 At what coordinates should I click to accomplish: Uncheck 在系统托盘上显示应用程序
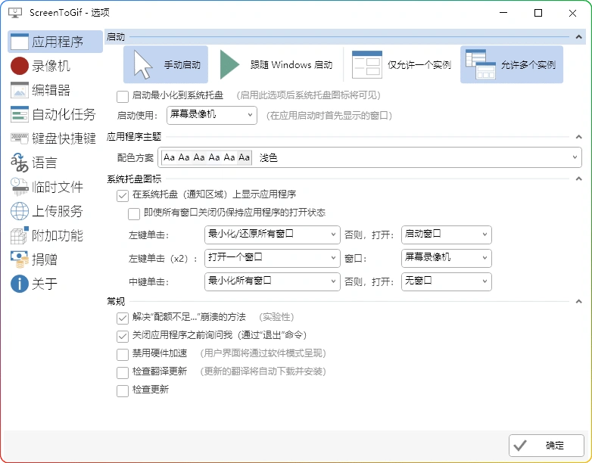pos(123,195)
